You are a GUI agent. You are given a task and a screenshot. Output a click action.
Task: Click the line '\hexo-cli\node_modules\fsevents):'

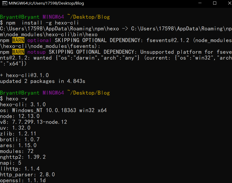(50, 46)
